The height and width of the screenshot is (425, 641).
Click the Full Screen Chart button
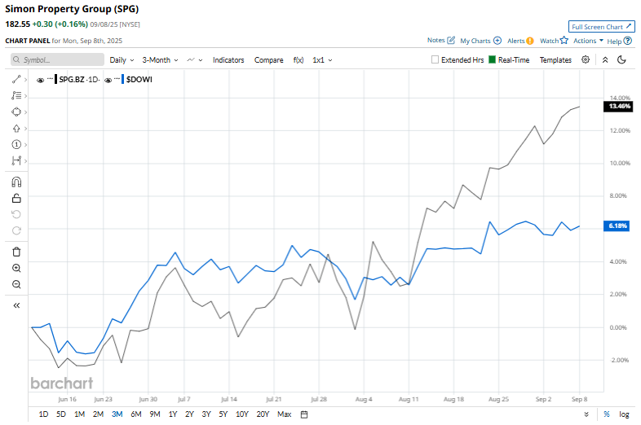[x=601, y=27]
